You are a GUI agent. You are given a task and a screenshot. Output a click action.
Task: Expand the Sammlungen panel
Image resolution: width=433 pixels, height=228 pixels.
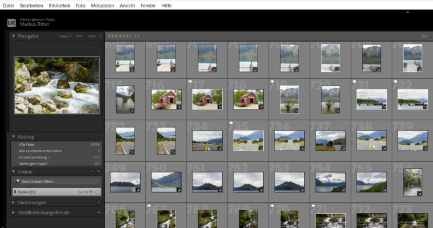[x=14, y=202]
